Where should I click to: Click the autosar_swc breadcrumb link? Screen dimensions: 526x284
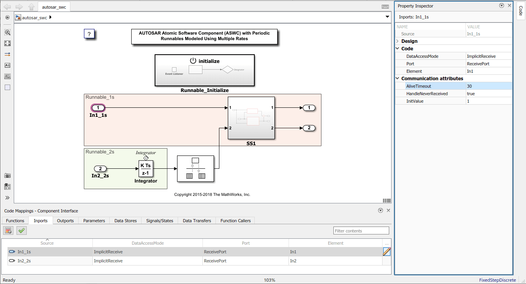coord(35,17)
